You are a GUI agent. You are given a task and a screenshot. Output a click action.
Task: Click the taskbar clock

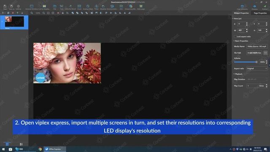(x=257, y=149)
